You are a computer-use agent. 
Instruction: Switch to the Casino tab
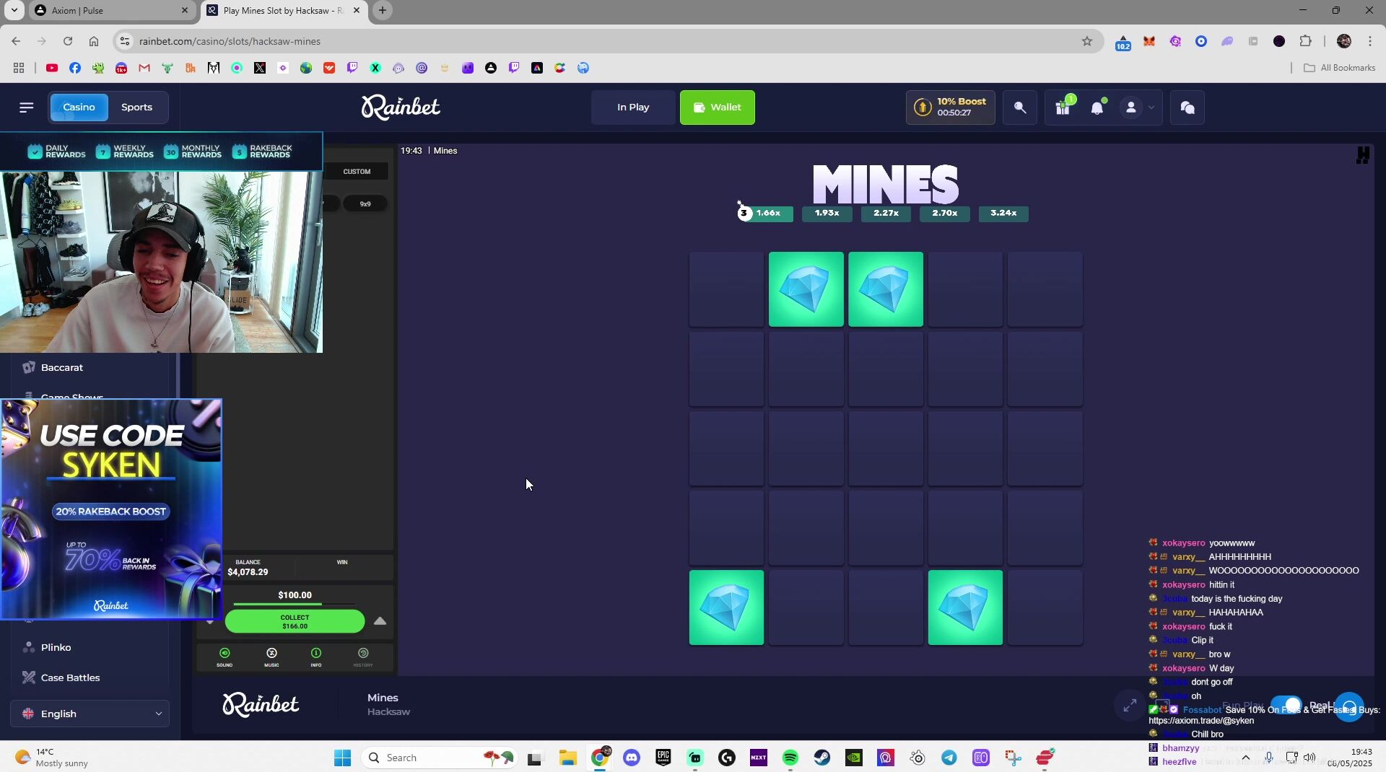coord(79,108)
